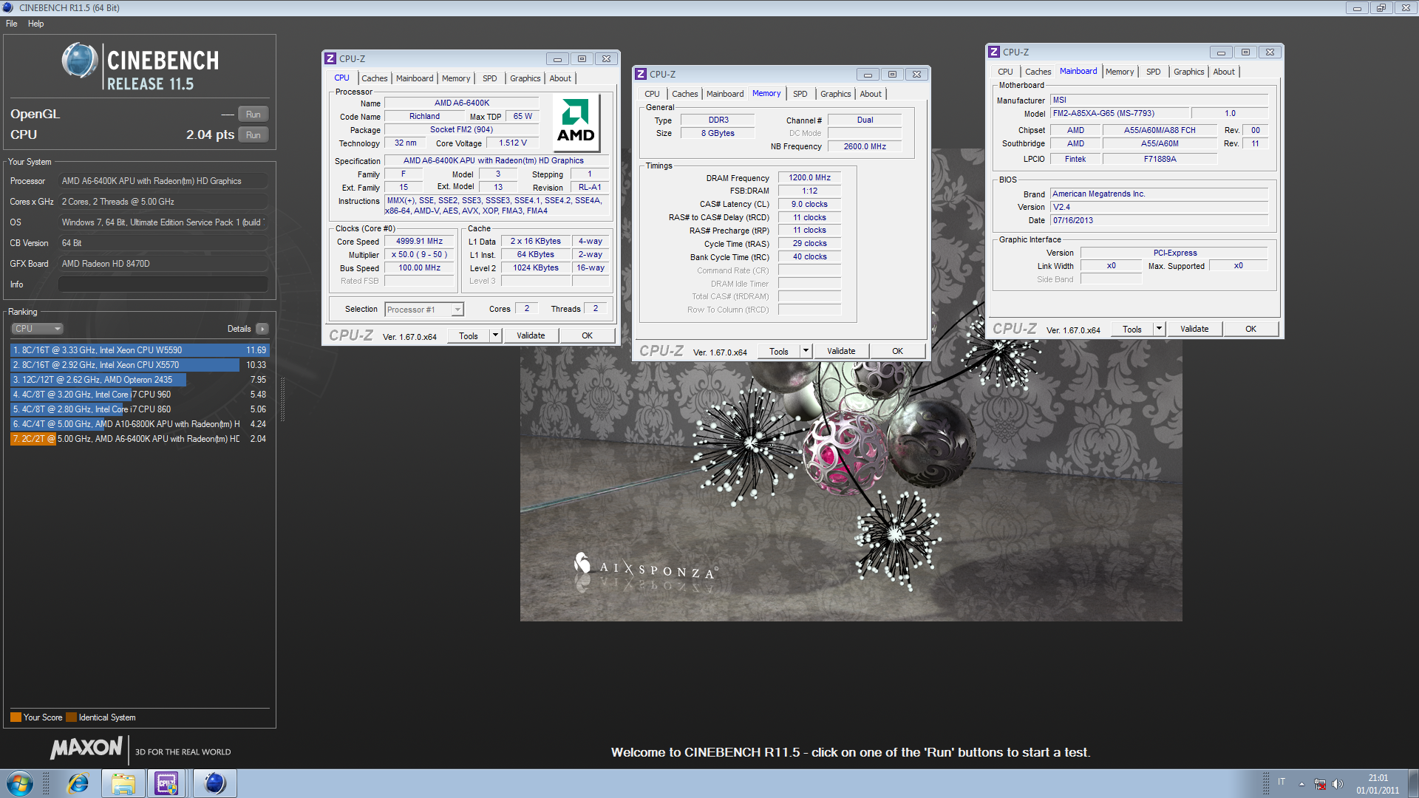1419x798 pixels.
Task: Open About tab in Mainboard window
Action: (x=1223, y=72)
